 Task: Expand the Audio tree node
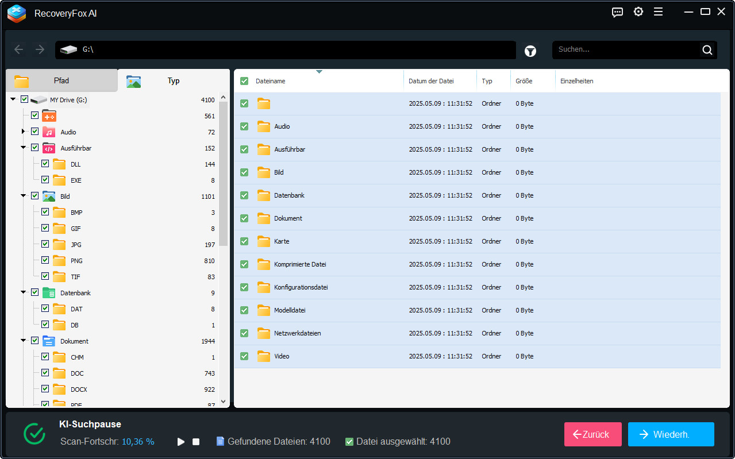pos(24,132)
